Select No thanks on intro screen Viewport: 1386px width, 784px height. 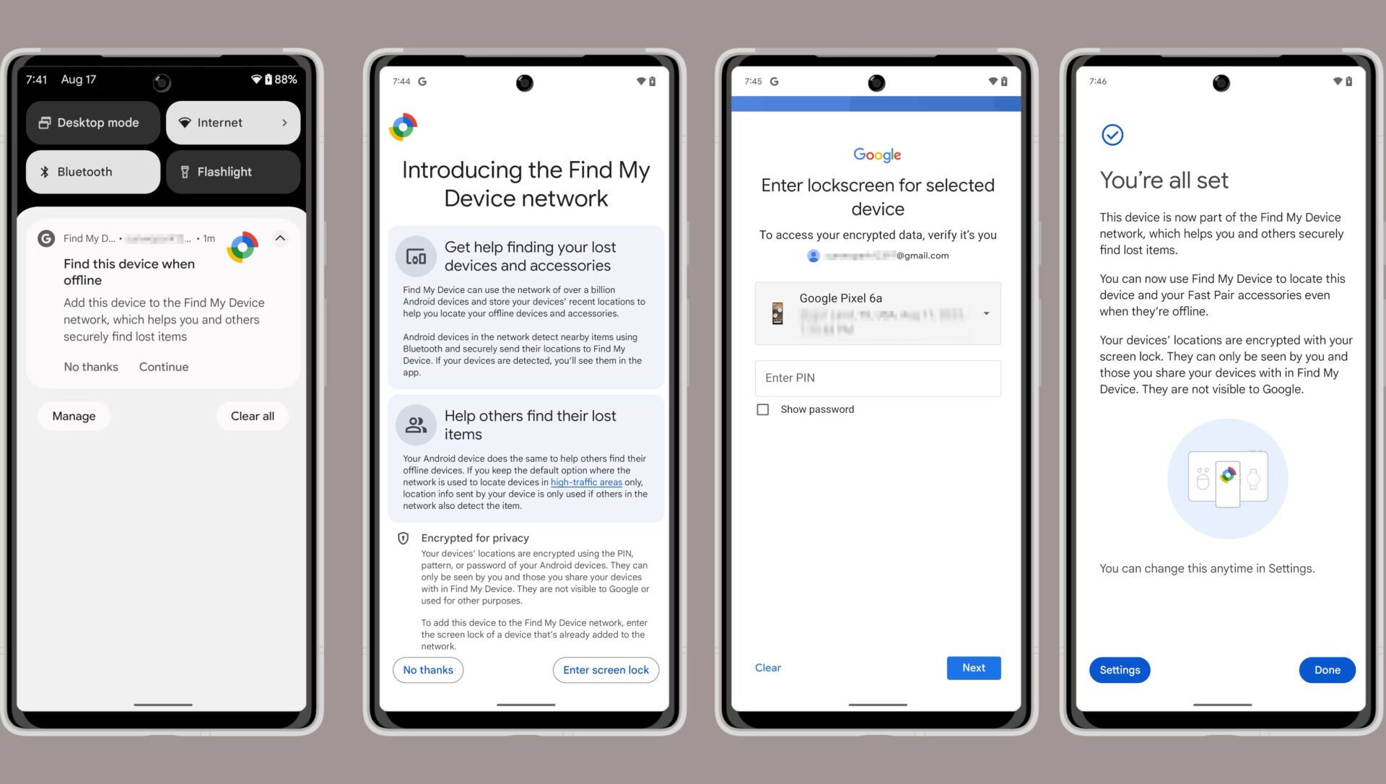427,669
